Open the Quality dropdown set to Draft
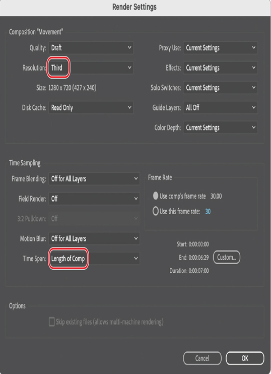The height and width of the screenshot is (374, 271). [x=91, y=48]
